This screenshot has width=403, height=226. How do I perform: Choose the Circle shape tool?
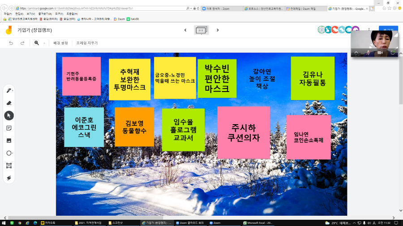point(9,153)
